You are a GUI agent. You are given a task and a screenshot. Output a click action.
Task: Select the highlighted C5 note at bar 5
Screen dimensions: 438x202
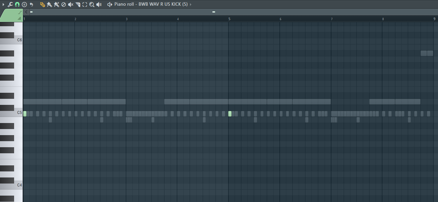click(x=230, y=114)
